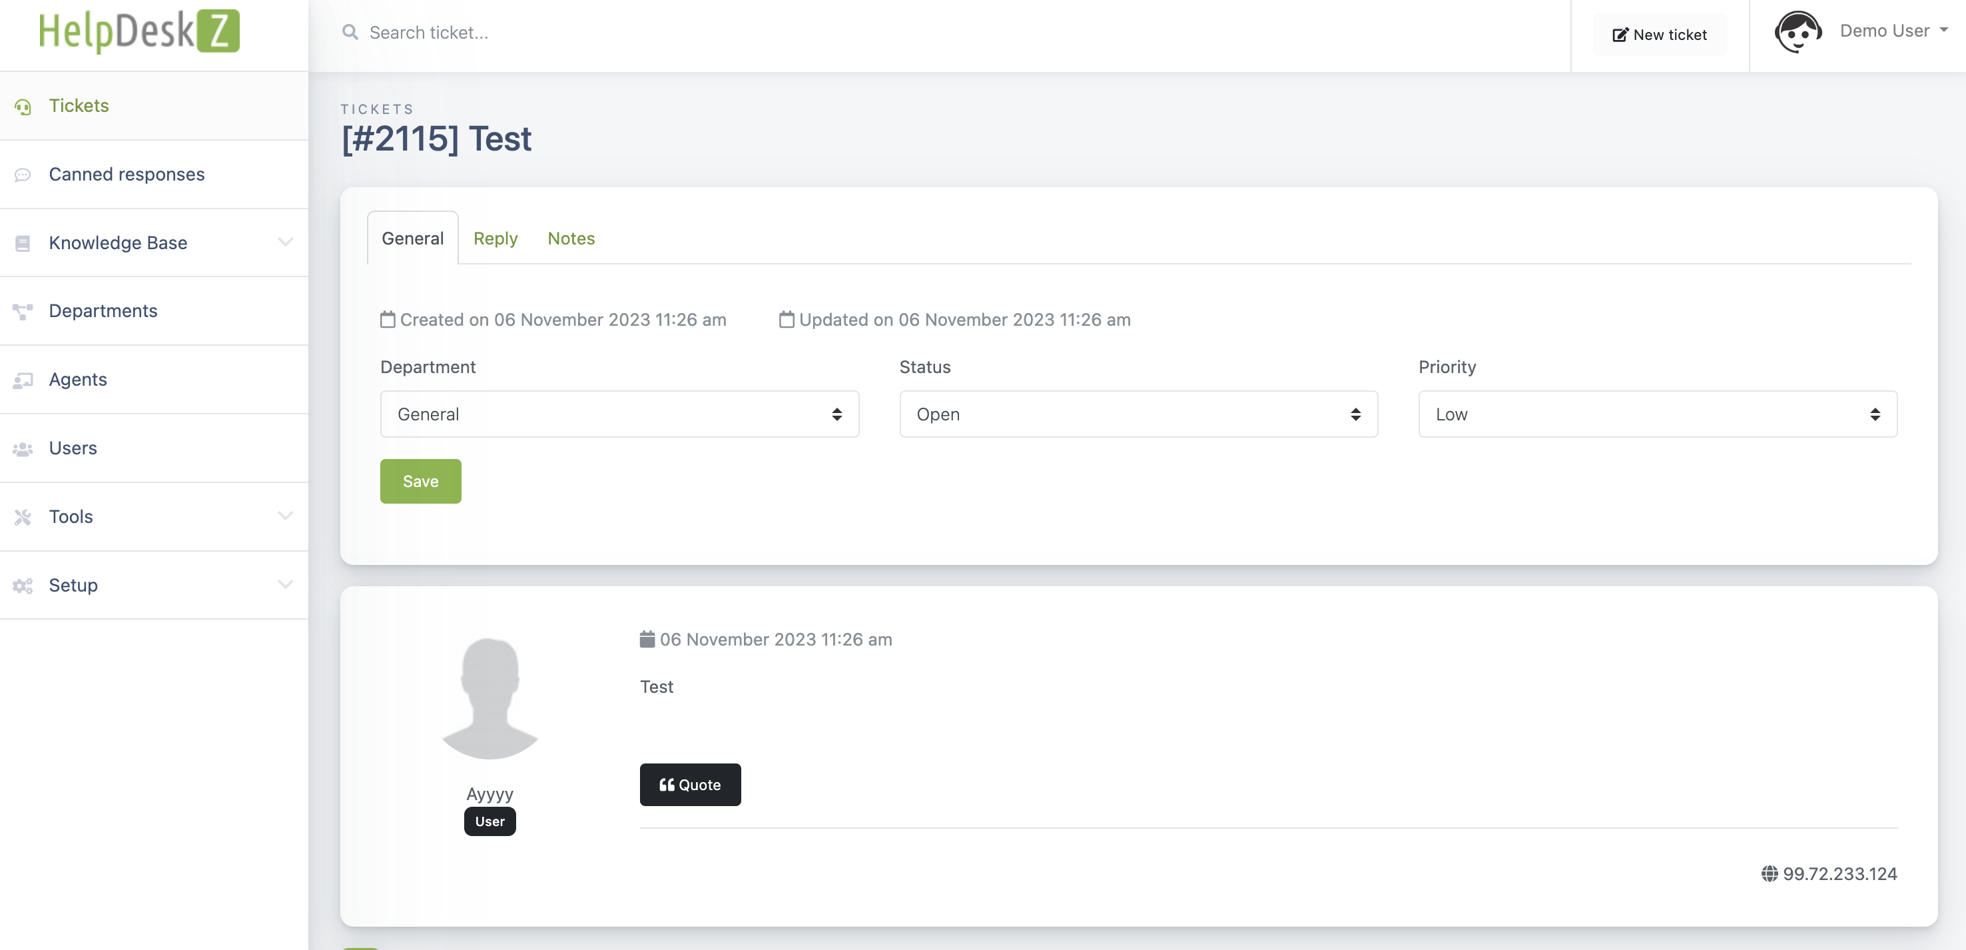Click the Tools wrench icon
This screenshot has height=950, width=1966.
[x=22, y=516]
